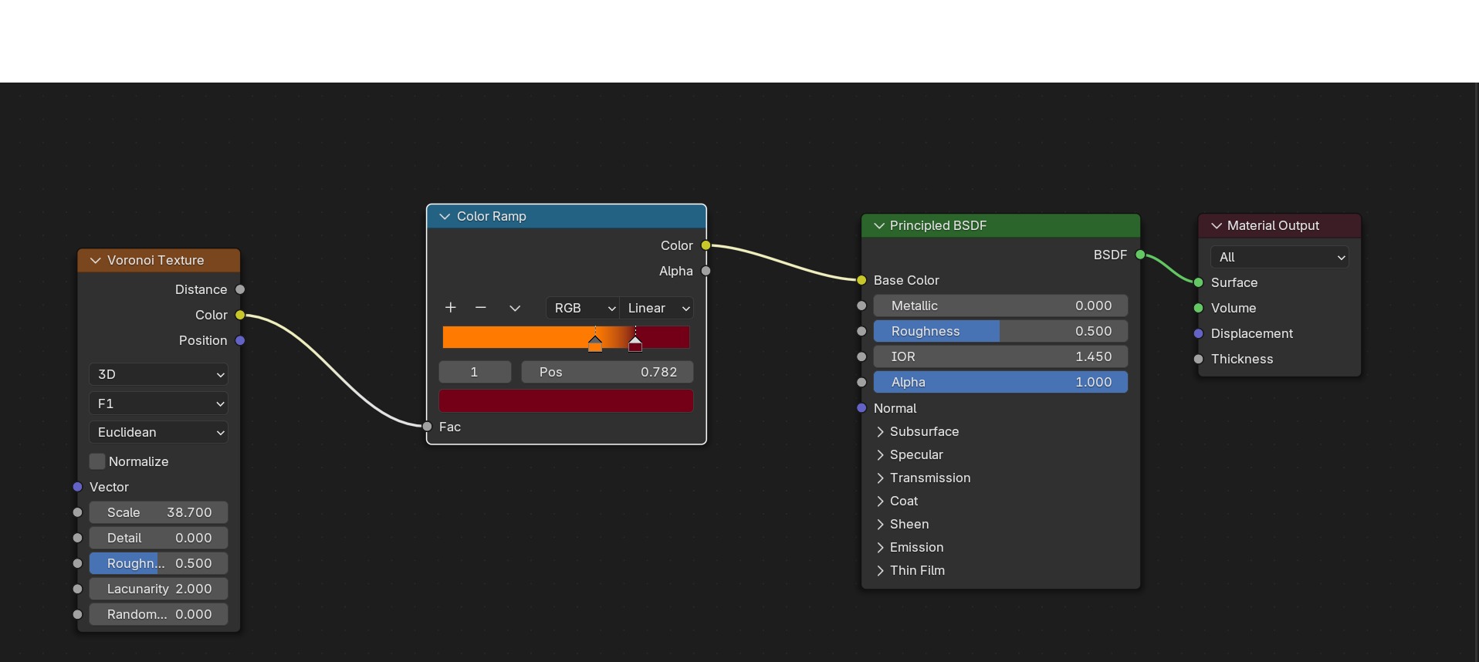Click the Voronoi Scale input socket
1479x662 pixels.
pos(77,512)
